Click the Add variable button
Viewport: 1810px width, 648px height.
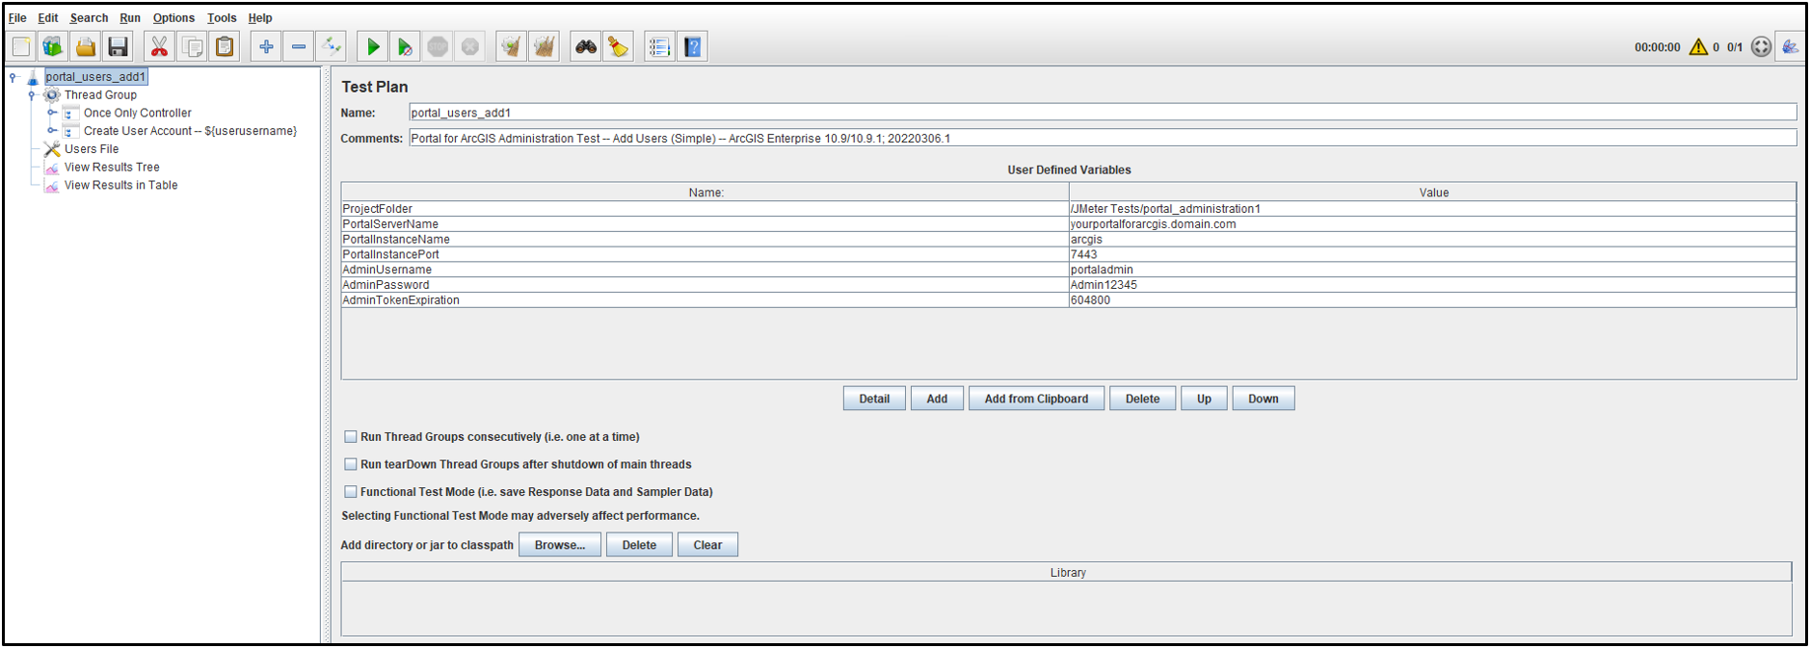[x=937, y=399]
